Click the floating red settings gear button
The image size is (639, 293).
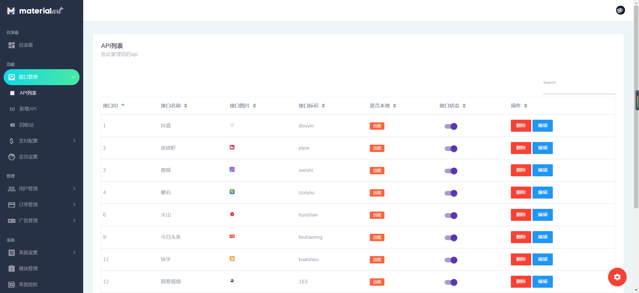pyautogui.click(x=617, y=277)
